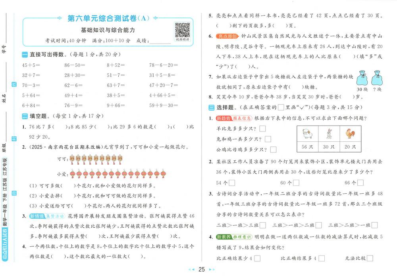Click the page number 25

point(202,270)
